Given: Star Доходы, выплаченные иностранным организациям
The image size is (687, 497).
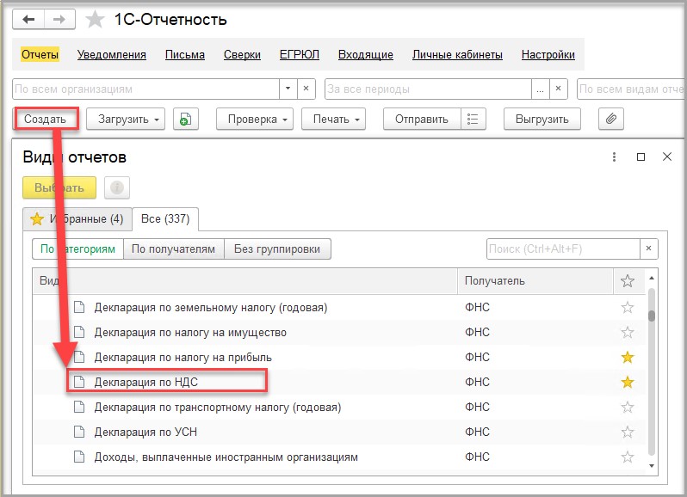Looking at the screenshot, I should pyautogui.click(x=628, y=457).
